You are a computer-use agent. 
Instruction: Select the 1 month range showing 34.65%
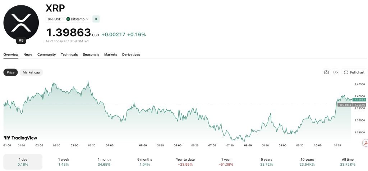coord(104,162)
